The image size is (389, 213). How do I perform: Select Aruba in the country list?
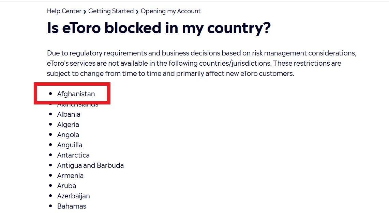pos(66,186)
